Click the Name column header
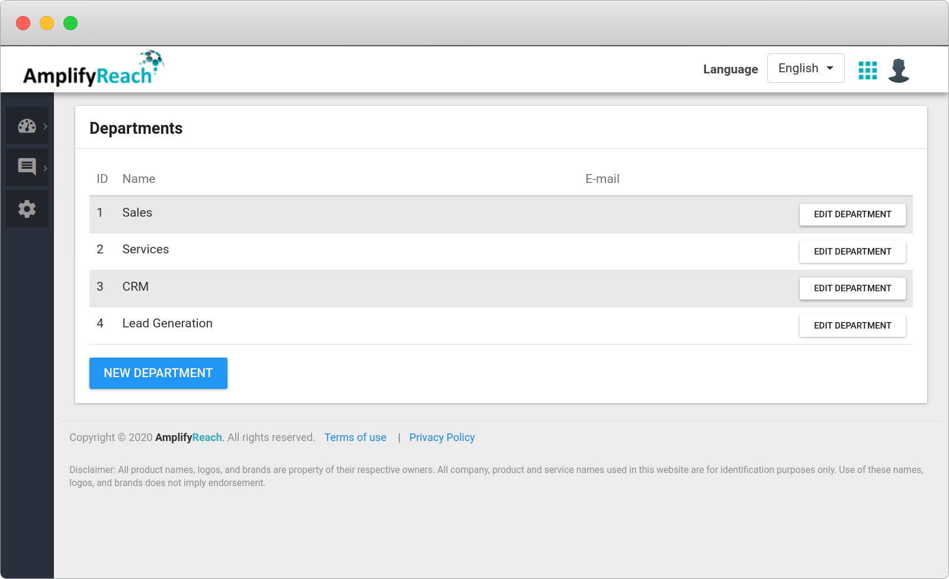 [139, 179]
